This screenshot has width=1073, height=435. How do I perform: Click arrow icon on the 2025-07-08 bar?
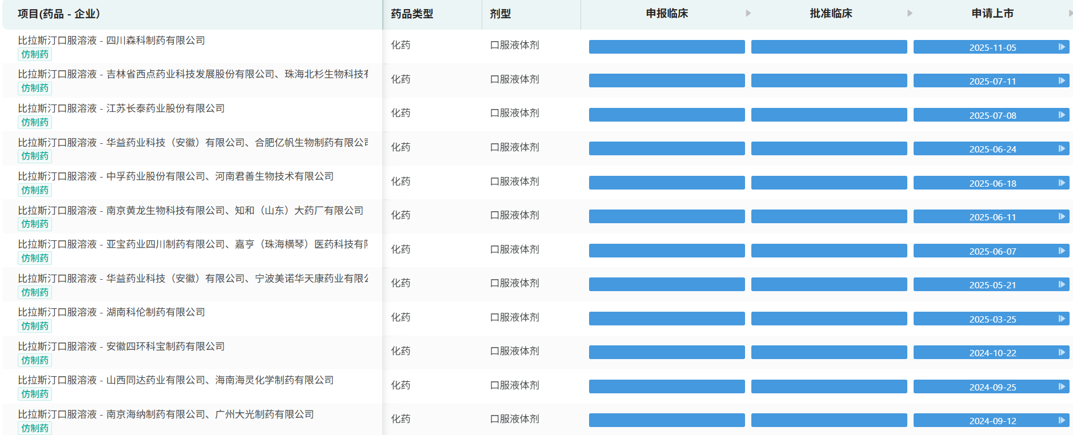1062,115
